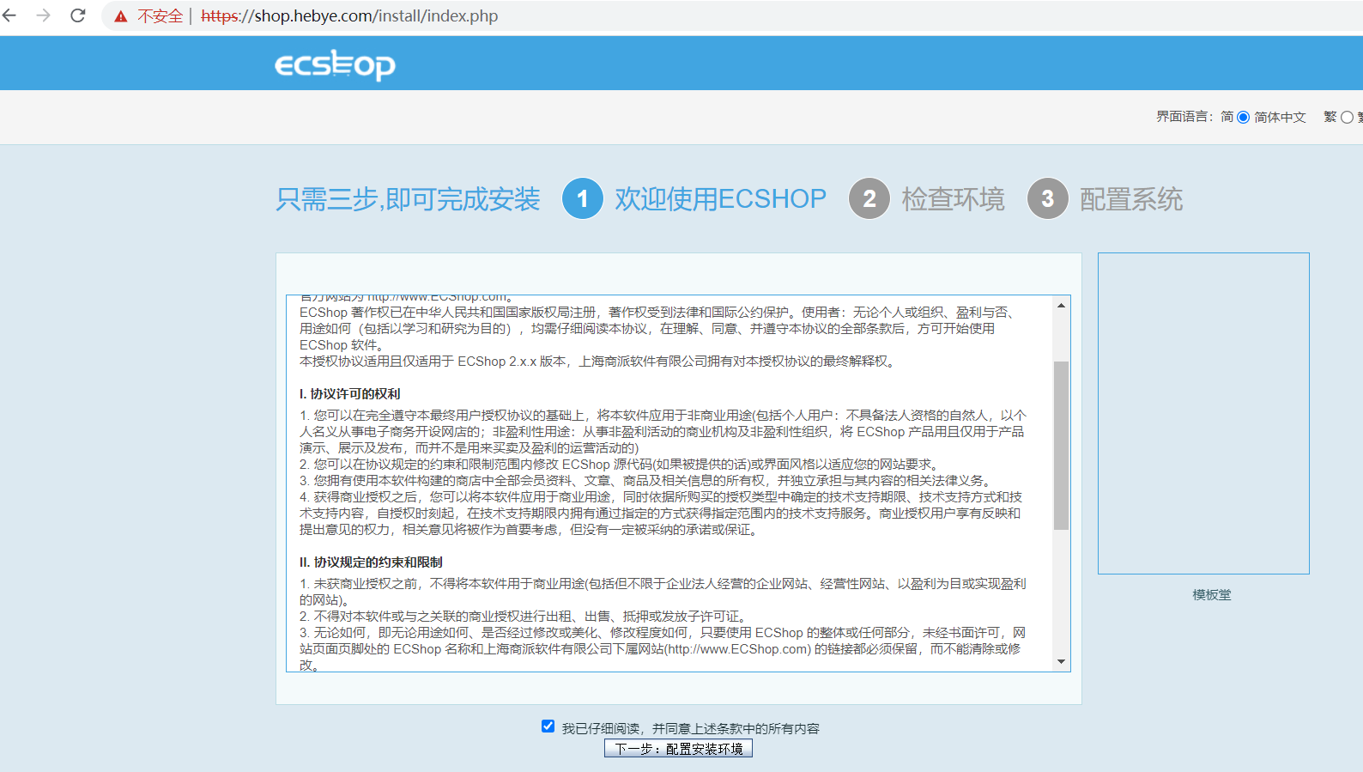Select the 繁 traditional Chinese radio button
This screenshot has height=772, width=1363.
tap(1347, 117)
